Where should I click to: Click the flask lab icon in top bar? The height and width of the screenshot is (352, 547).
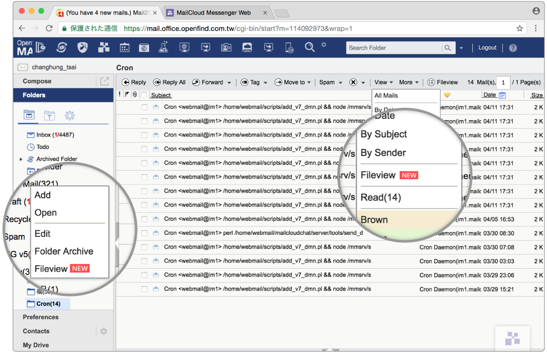click(x=163, y=48)
